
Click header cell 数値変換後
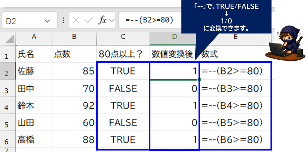[174, 54]
